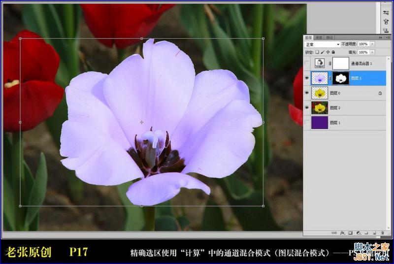Click the opacity 100% value field

tap(363, 44)
